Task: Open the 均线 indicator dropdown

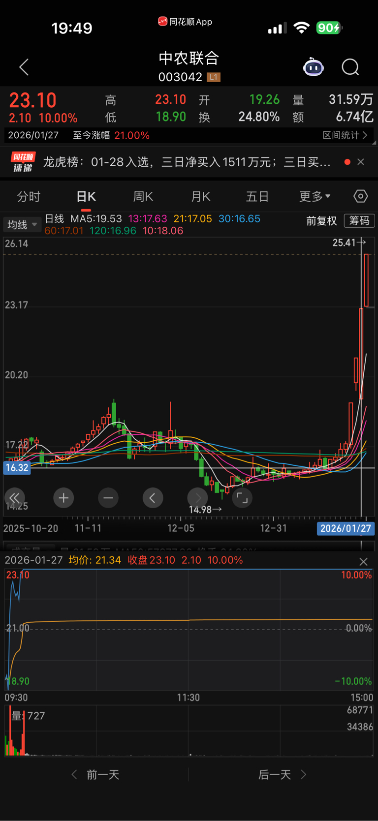Action: click(22, 225)
